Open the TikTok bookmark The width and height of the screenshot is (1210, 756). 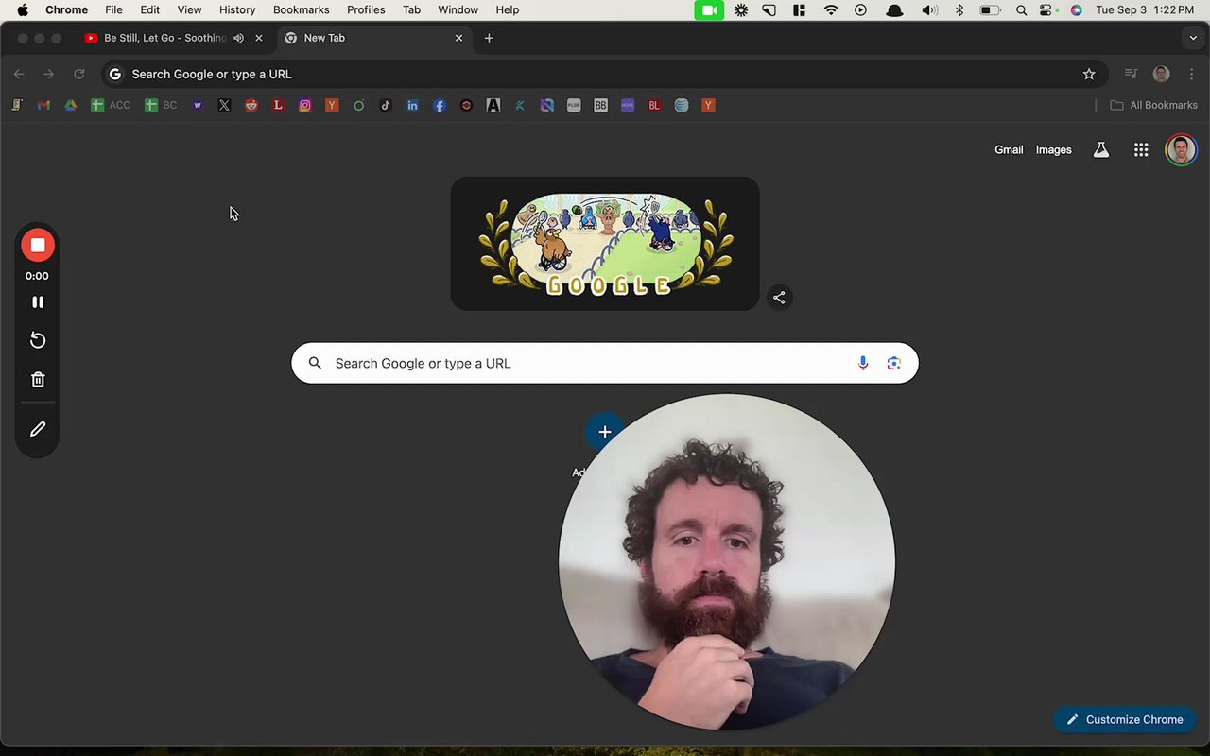[386, 106]
